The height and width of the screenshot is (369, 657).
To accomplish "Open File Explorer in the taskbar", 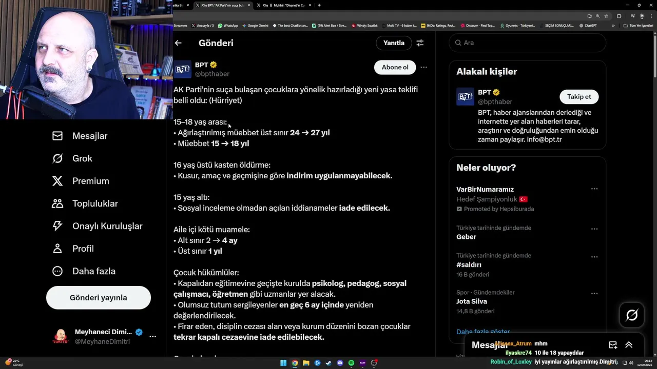I will point(306,363).
